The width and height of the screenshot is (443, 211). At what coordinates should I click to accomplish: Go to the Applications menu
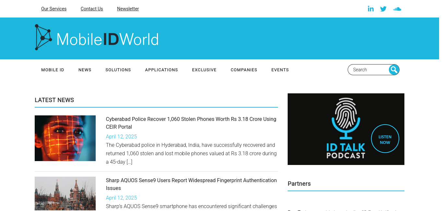(162, 70)
